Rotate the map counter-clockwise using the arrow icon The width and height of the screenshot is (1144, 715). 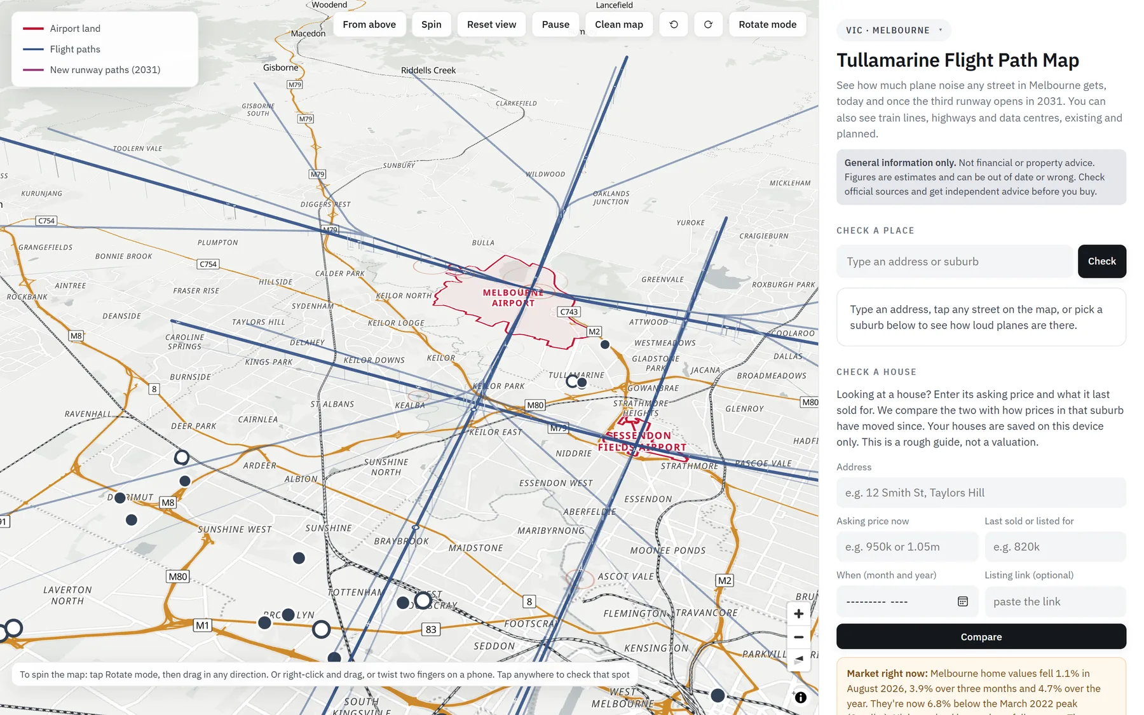click(x=674, y=24)
